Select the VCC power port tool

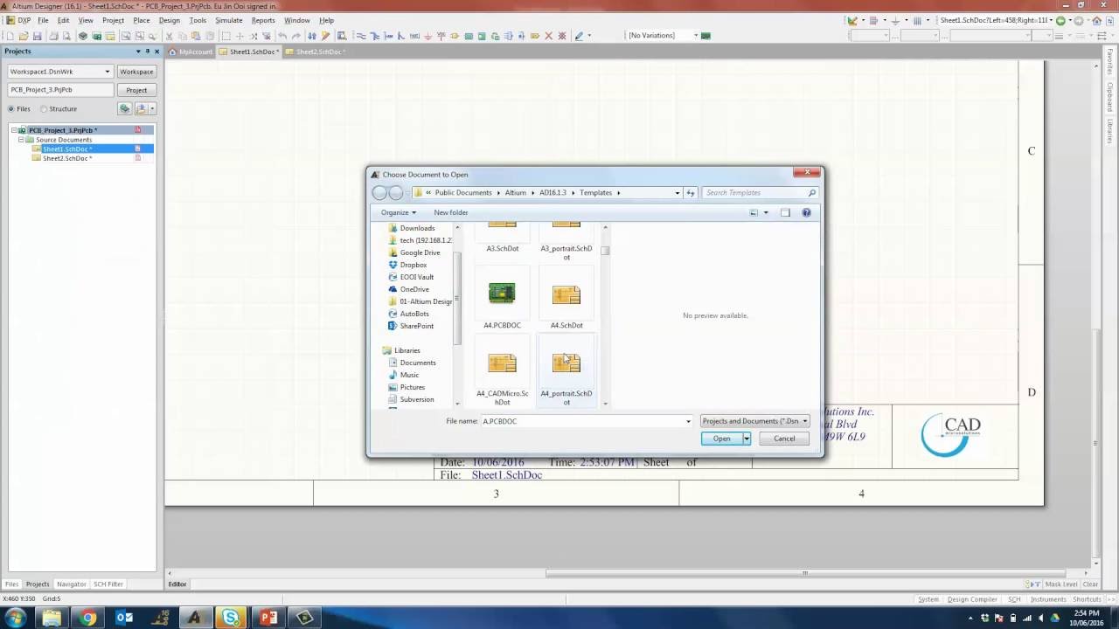441,36
